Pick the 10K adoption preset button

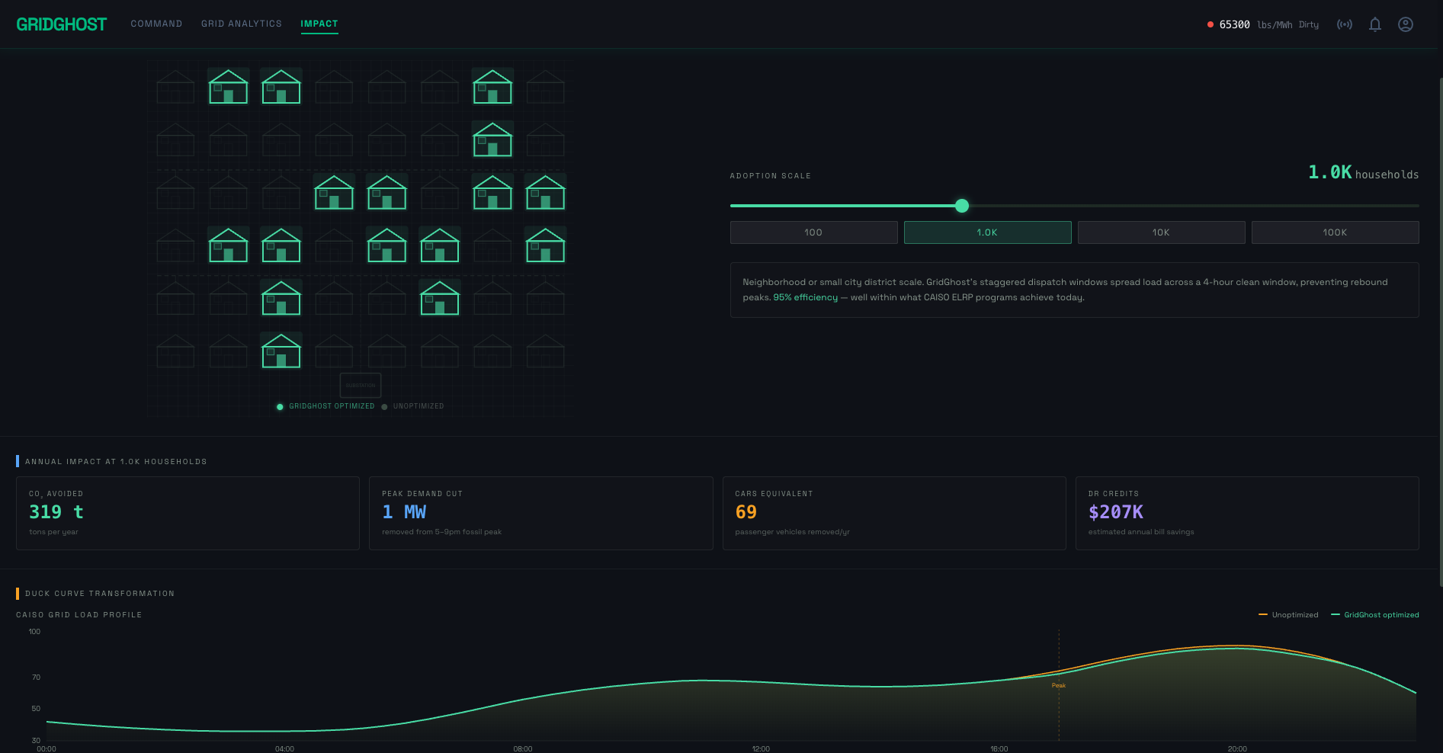coord(1161,232)
